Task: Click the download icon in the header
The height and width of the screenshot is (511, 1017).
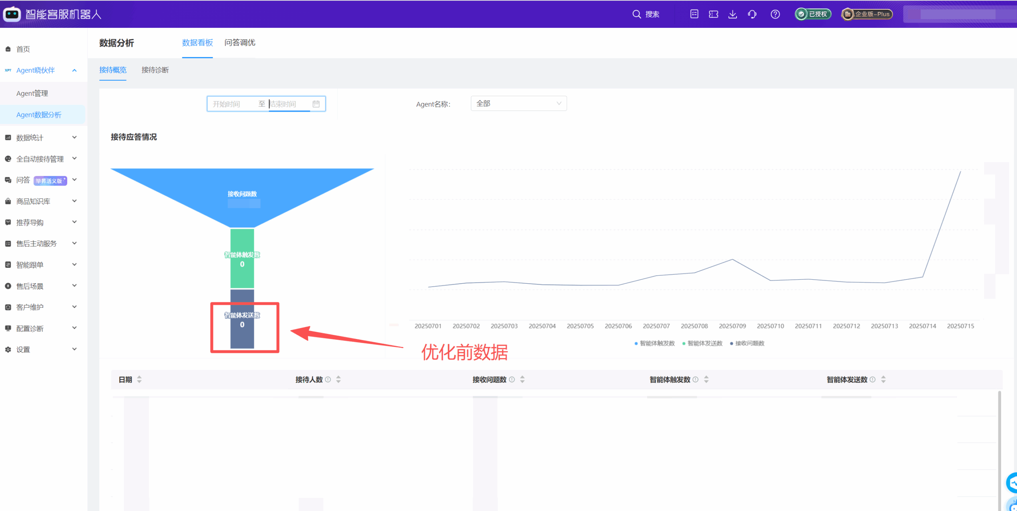Action: tap(733, 14)
